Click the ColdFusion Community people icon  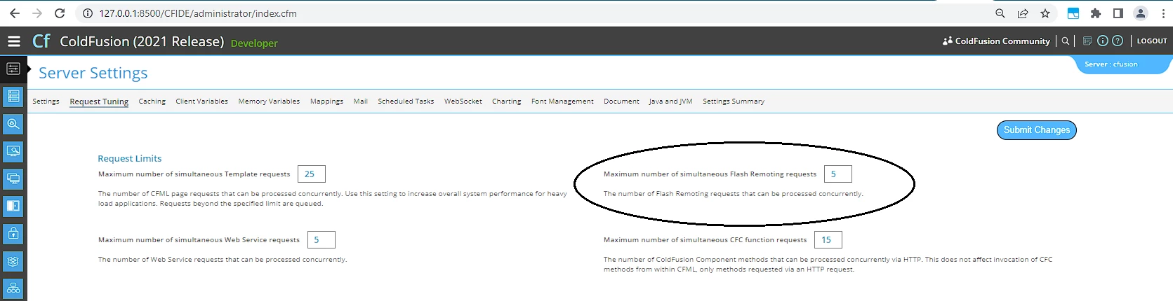pyautogui.click(x=948, y=41)
